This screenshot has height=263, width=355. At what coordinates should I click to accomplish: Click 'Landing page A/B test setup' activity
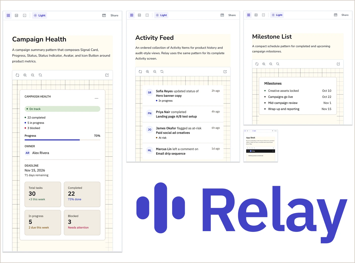(x=176, y=117)
